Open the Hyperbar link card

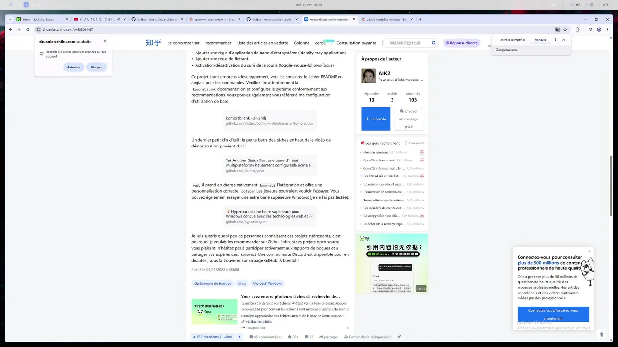[270, 216]
